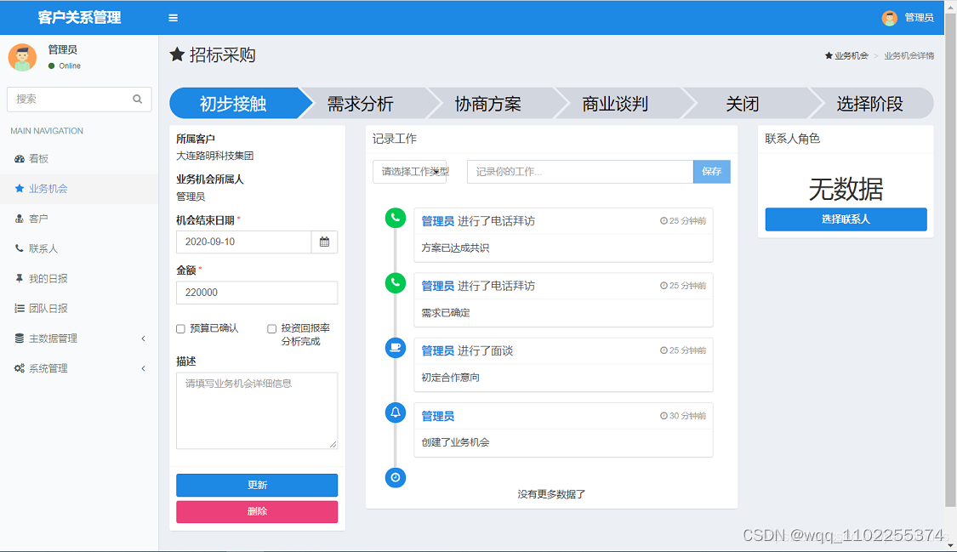Click the hamburger menu in the top bar
The image size is (957, 552).
tap(173, 17)
